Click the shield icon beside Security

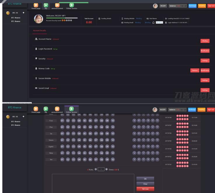coord(36,59)
